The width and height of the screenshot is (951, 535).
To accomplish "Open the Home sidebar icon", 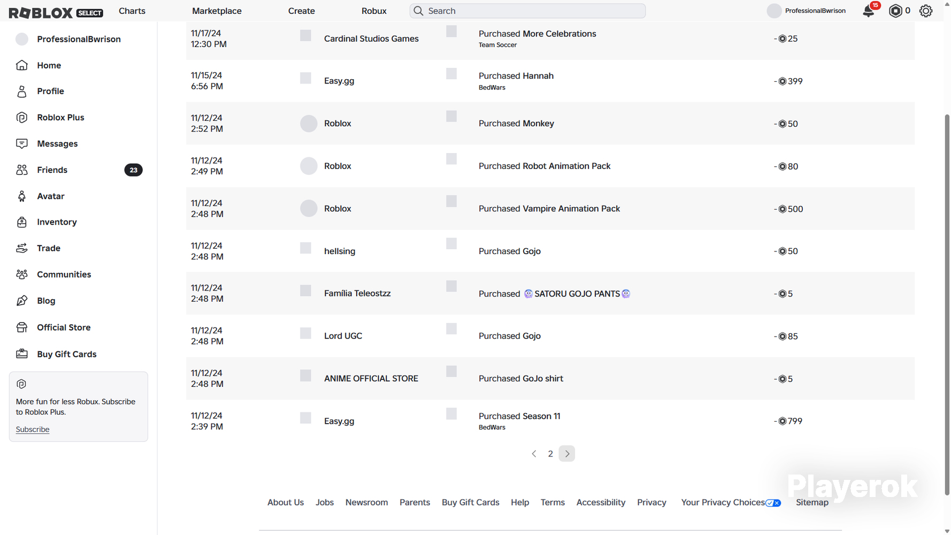I will coord(22,65).
